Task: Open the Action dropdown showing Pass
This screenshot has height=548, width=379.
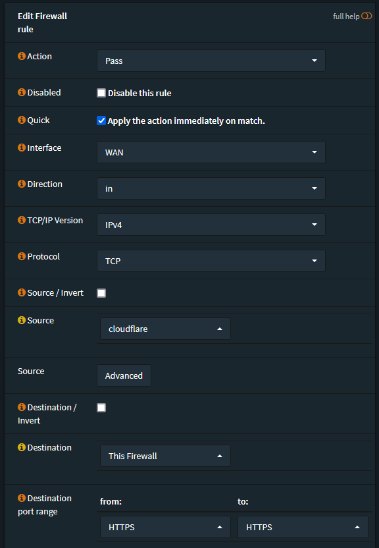Action: 211,61
